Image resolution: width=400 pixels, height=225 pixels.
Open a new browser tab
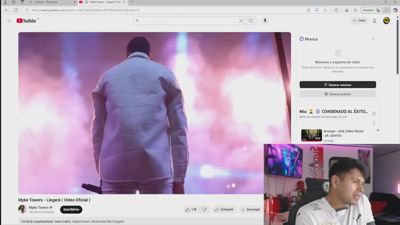coord(132,2)
